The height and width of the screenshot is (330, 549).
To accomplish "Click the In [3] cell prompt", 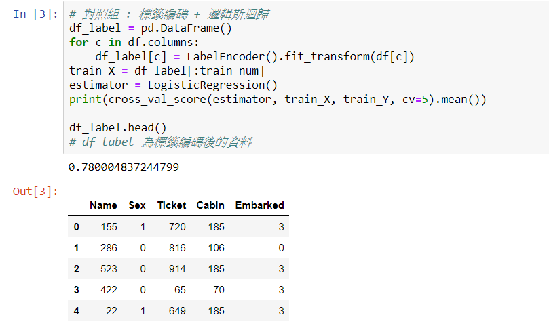I will coord(35,14).
